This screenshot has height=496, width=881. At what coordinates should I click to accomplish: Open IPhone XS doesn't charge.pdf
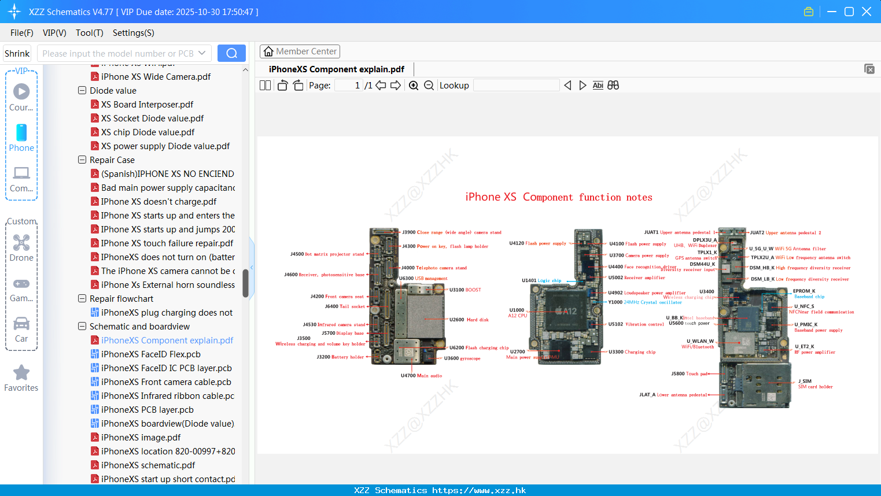coord(158,201)
